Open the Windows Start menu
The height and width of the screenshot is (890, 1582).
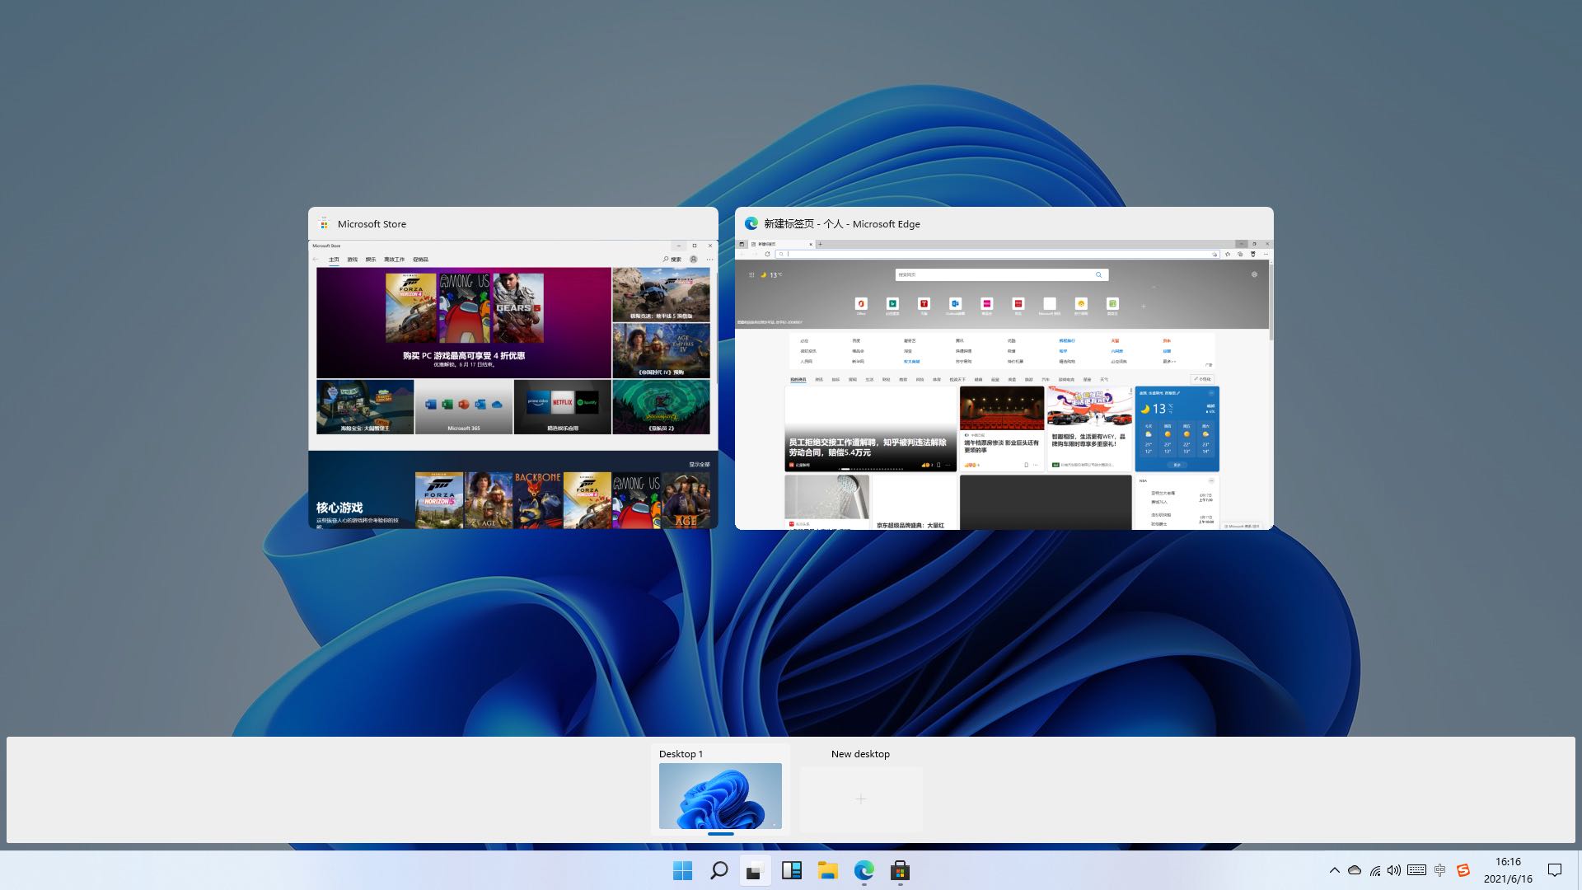(682, 870)
